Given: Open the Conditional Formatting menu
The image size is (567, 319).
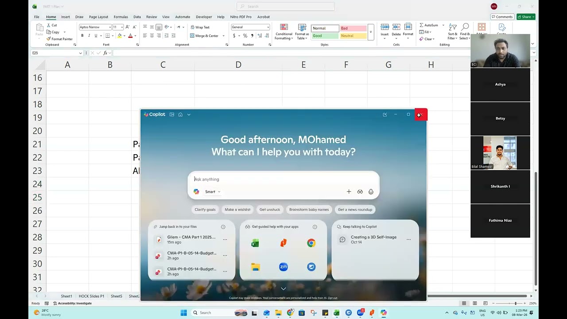Looking at the screenshot, I should coord(284,32).
